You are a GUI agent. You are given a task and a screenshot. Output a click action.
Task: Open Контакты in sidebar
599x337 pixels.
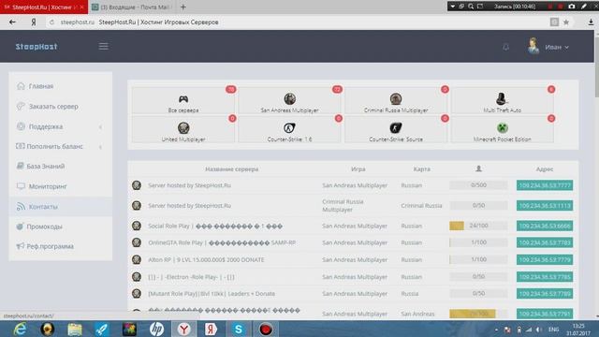[60, 206]
